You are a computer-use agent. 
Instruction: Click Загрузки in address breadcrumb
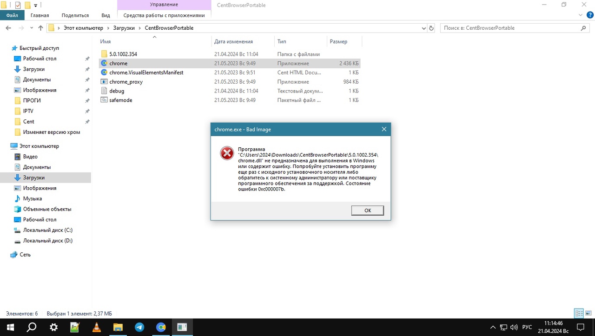pyautogui.click(x=124, y=28)
